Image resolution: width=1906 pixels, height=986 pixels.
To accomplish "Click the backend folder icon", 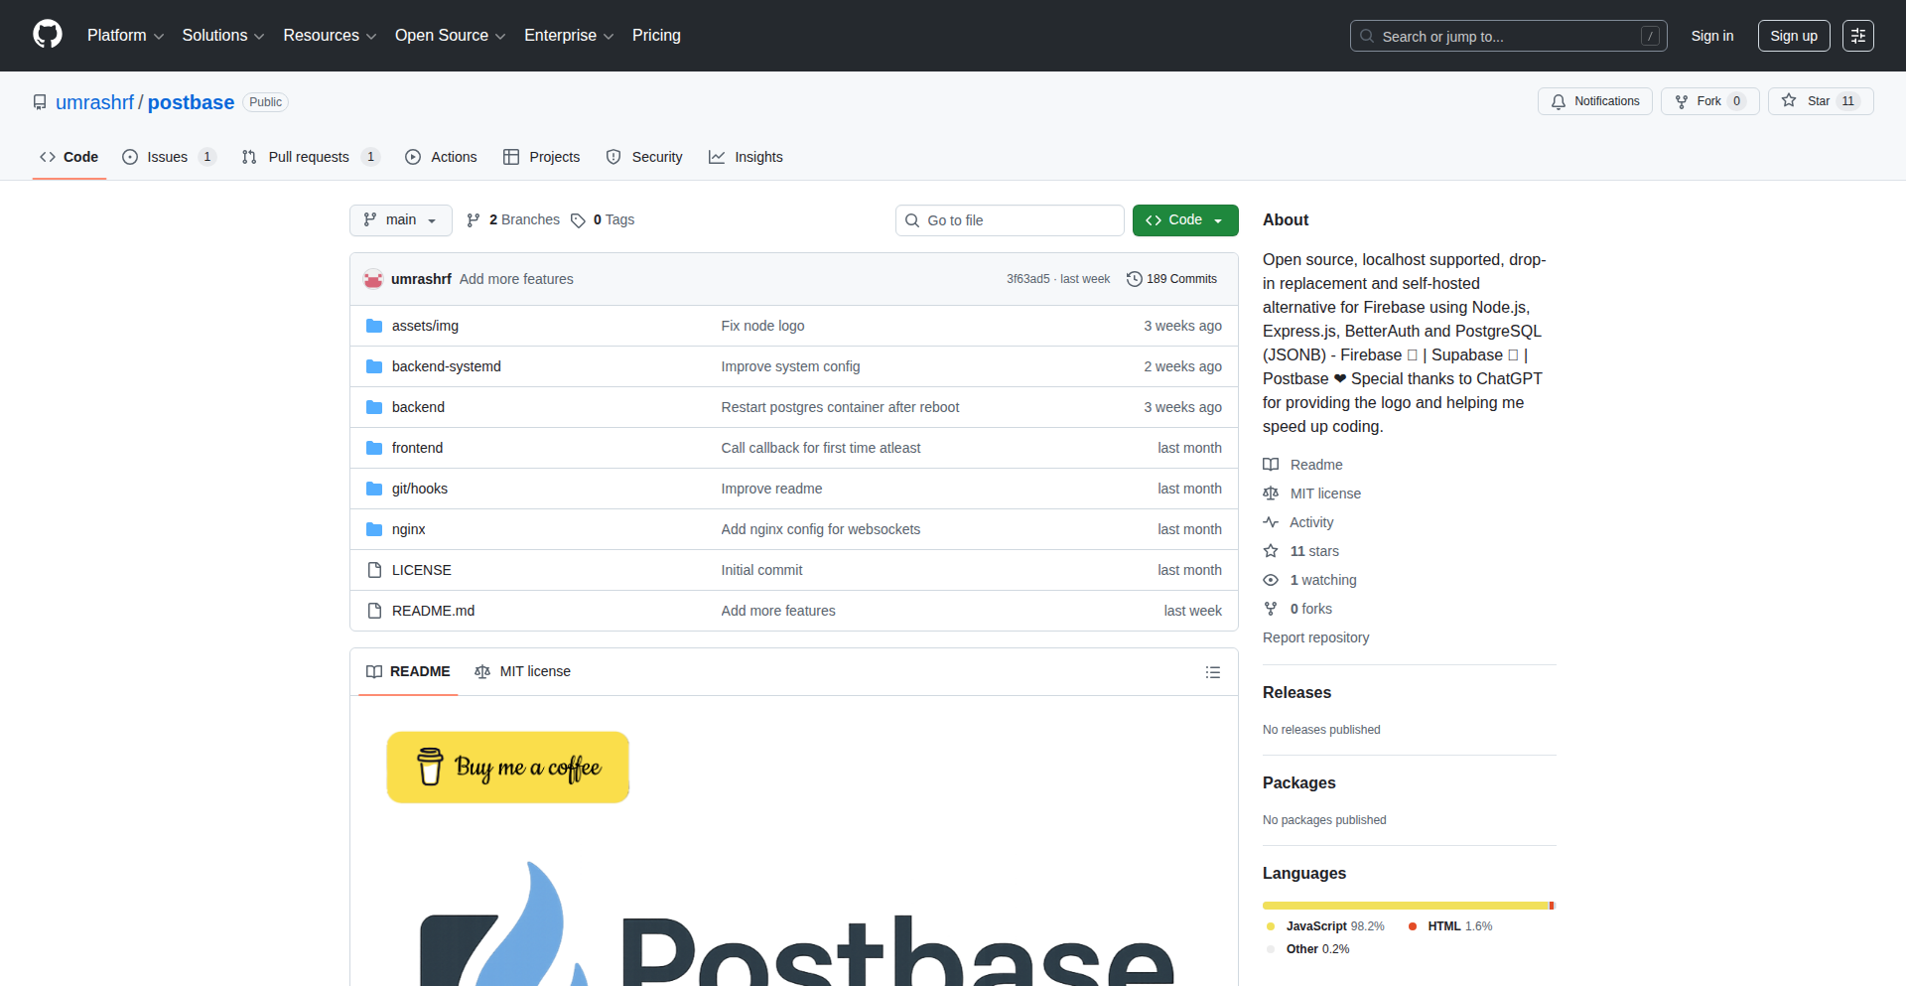I will pos(374,407).
